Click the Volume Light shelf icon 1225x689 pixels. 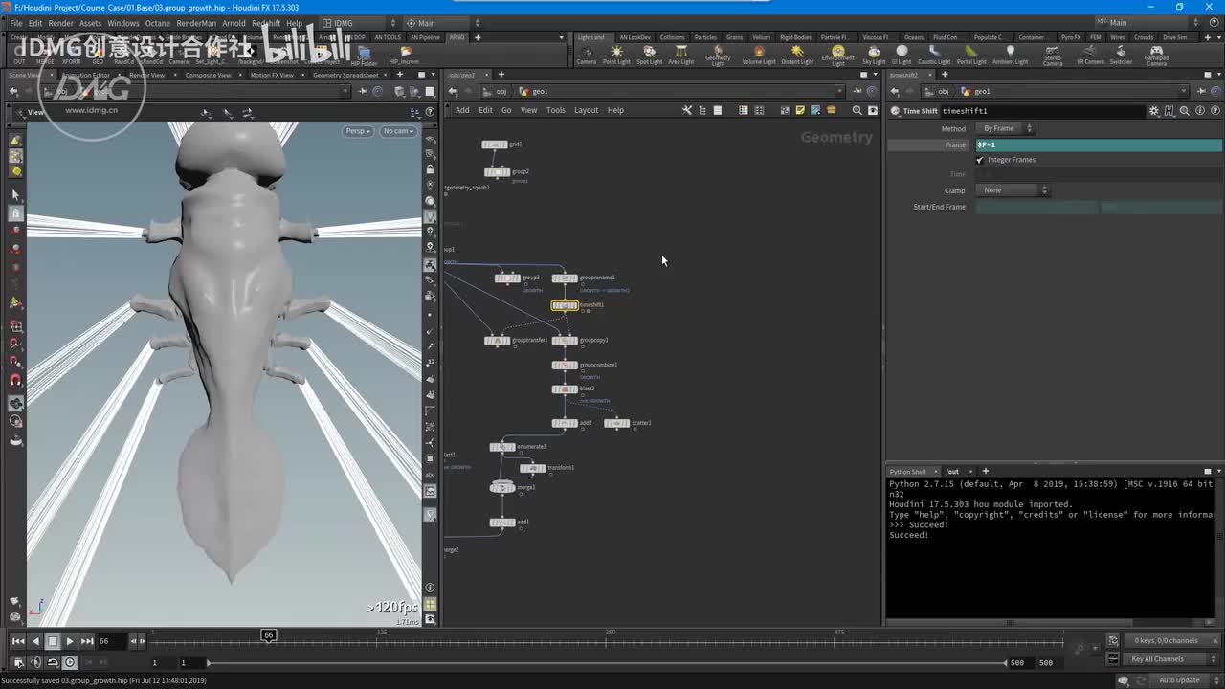click(x=759, y=54)
